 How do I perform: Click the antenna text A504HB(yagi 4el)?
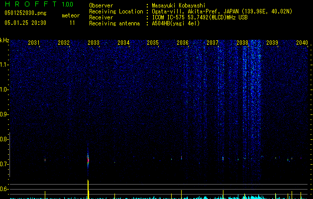point(176,23)
